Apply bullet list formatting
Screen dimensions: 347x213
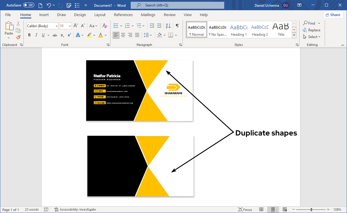(116, 26)
